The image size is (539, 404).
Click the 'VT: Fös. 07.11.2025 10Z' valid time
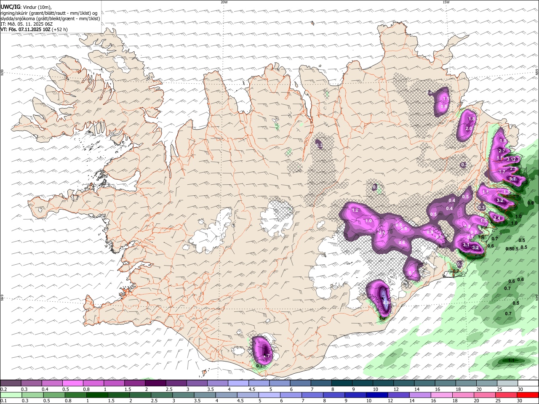[x=26, y=29]
